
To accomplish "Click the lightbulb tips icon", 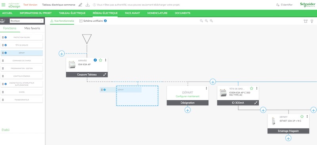I will coord(312,21).
